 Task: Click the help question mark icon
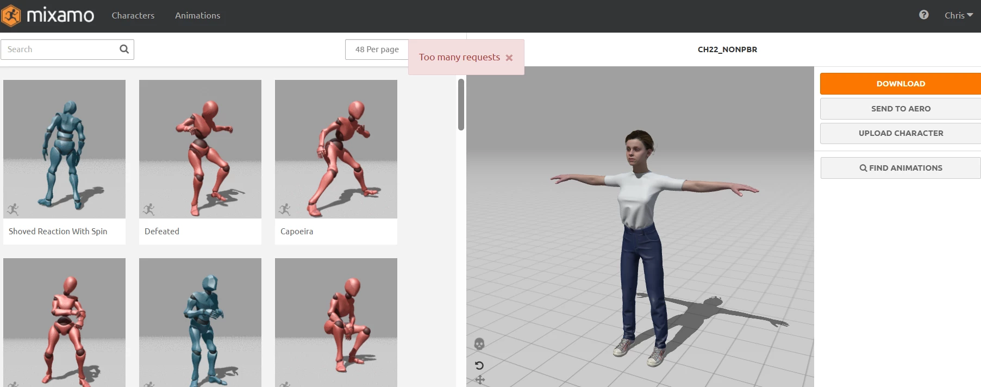pyautogui.click(x=923, y=15)
